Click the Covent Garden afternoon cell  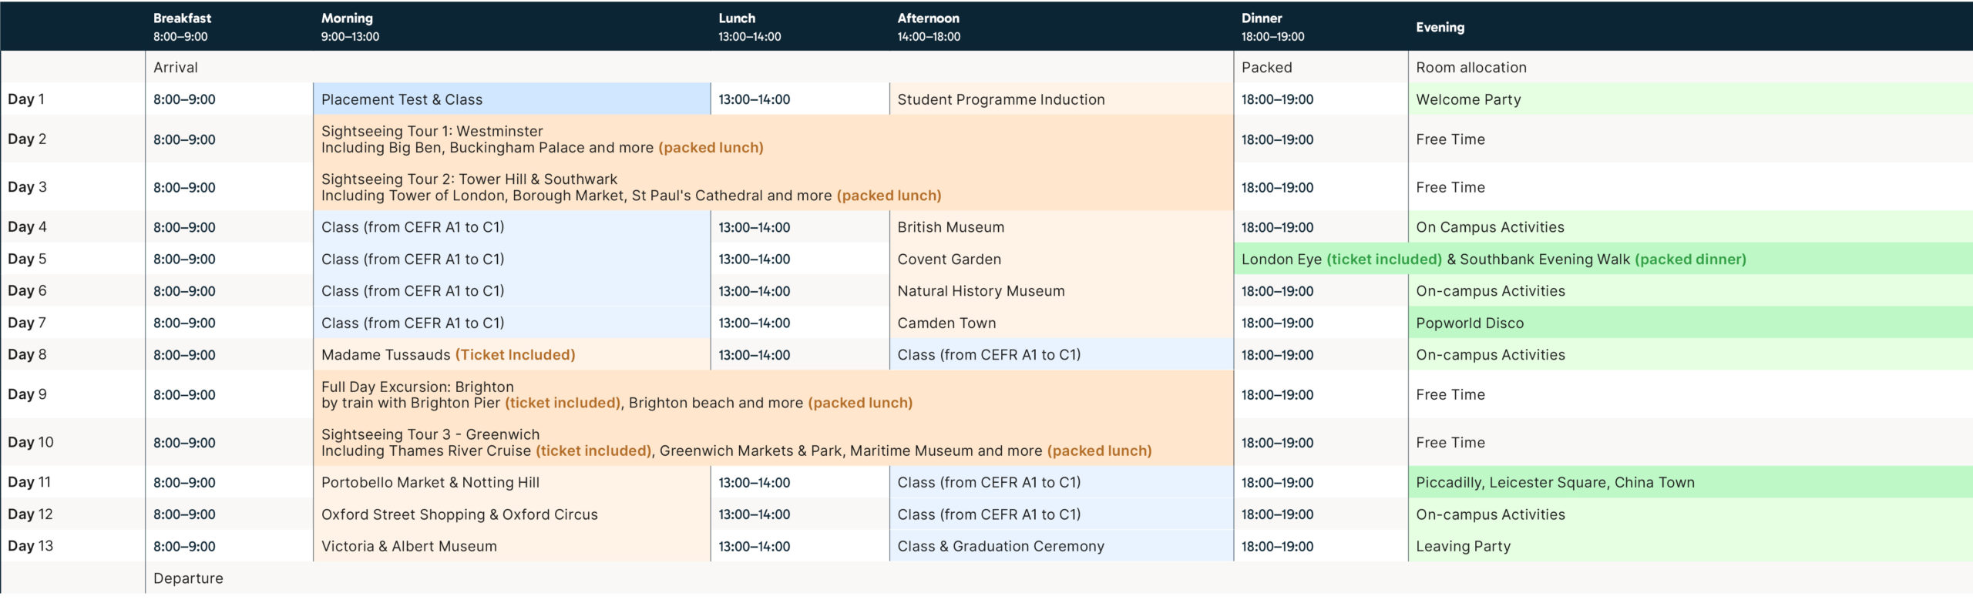[949, 260]
